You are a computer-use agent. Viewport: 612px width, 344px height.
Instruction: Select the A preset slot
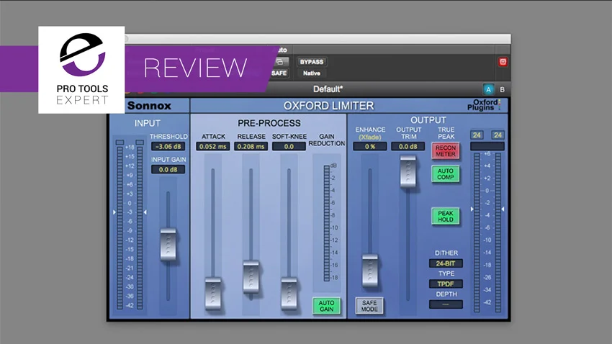tap(488, 90)
